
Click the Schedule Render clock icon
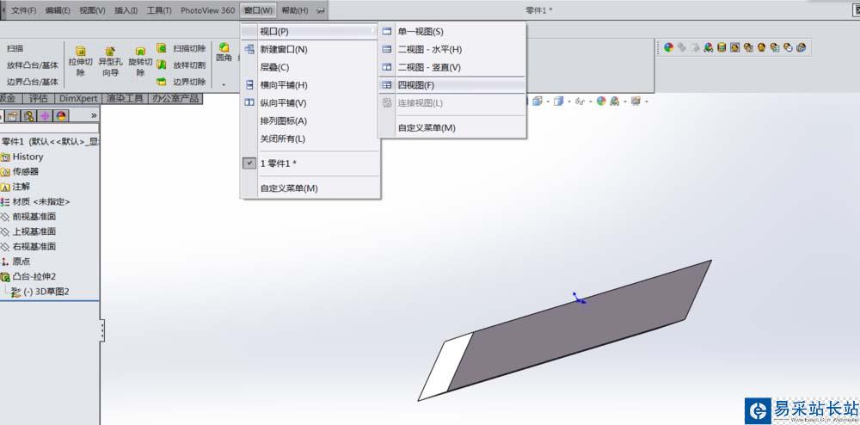tap(788, 47)
